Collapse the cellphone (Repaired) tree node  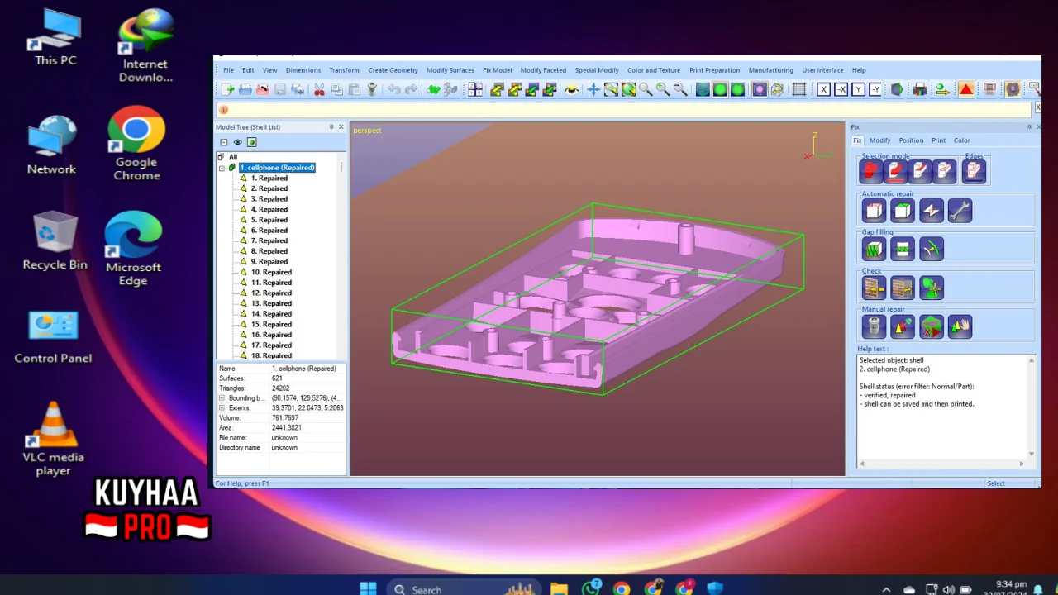222,168
